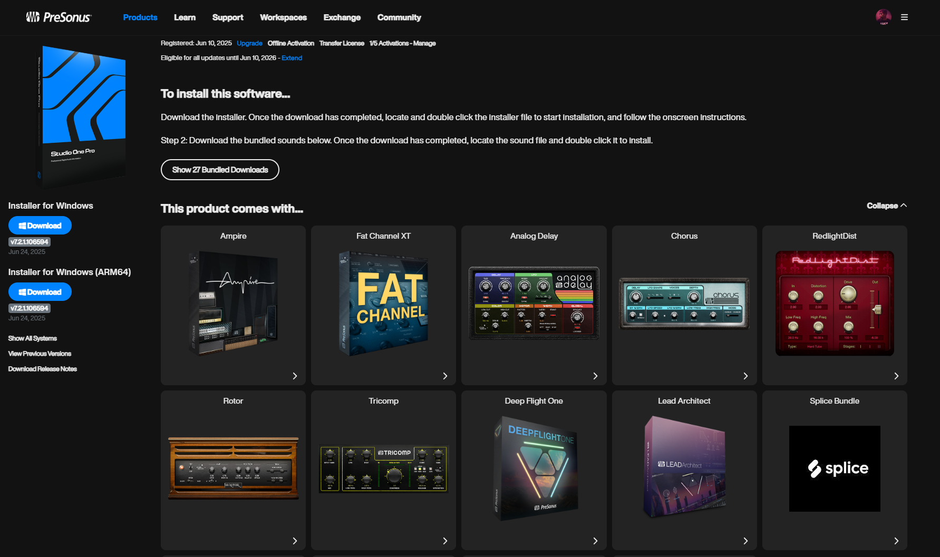Click the Upgrade link

point(249,43)
